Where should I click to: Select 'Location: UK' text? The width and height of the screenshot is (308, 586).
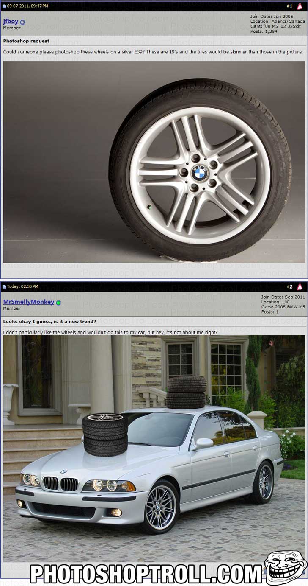coord(275,302)
